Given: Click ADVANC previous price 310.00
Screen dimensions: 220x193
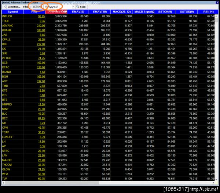Looking at the screenshot, I should [x=41, y=26].
